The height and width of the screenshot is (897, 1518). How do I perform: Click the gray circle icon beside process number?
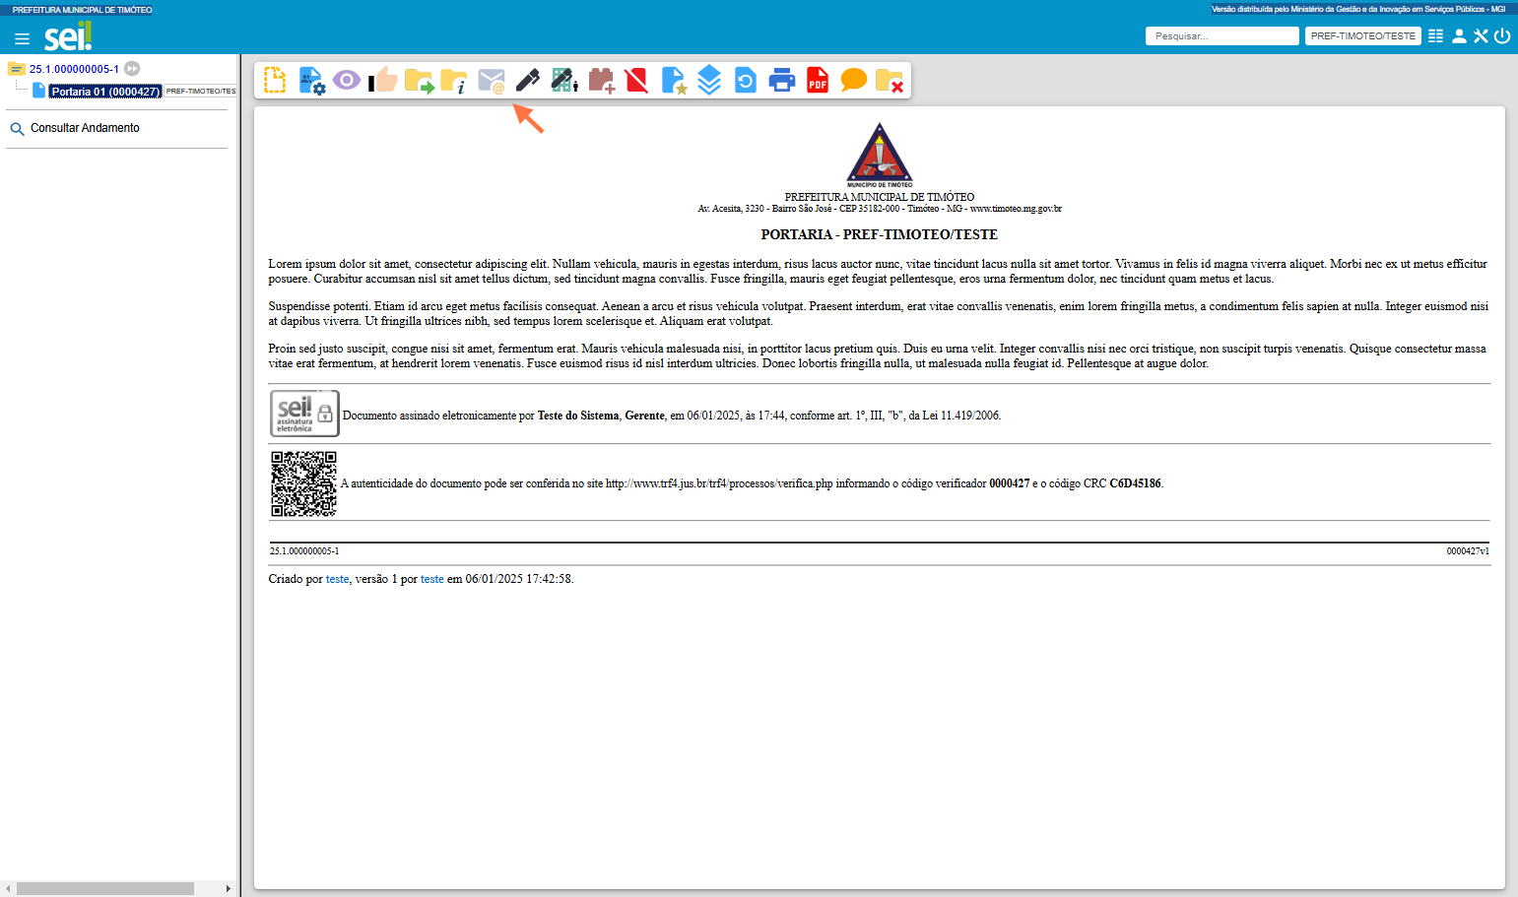[132, 69]
